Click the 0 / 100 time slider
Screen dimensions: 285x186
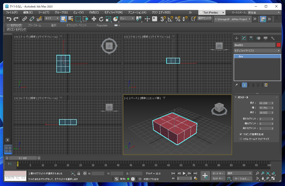point(23,158)
